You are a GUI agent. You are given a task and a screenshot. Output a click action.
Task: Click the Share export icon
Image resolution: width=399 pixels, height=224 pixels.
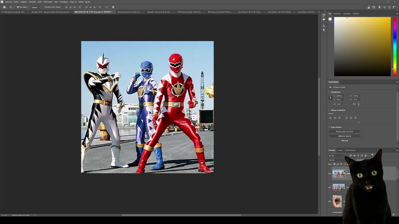click(x=374, y=7)
